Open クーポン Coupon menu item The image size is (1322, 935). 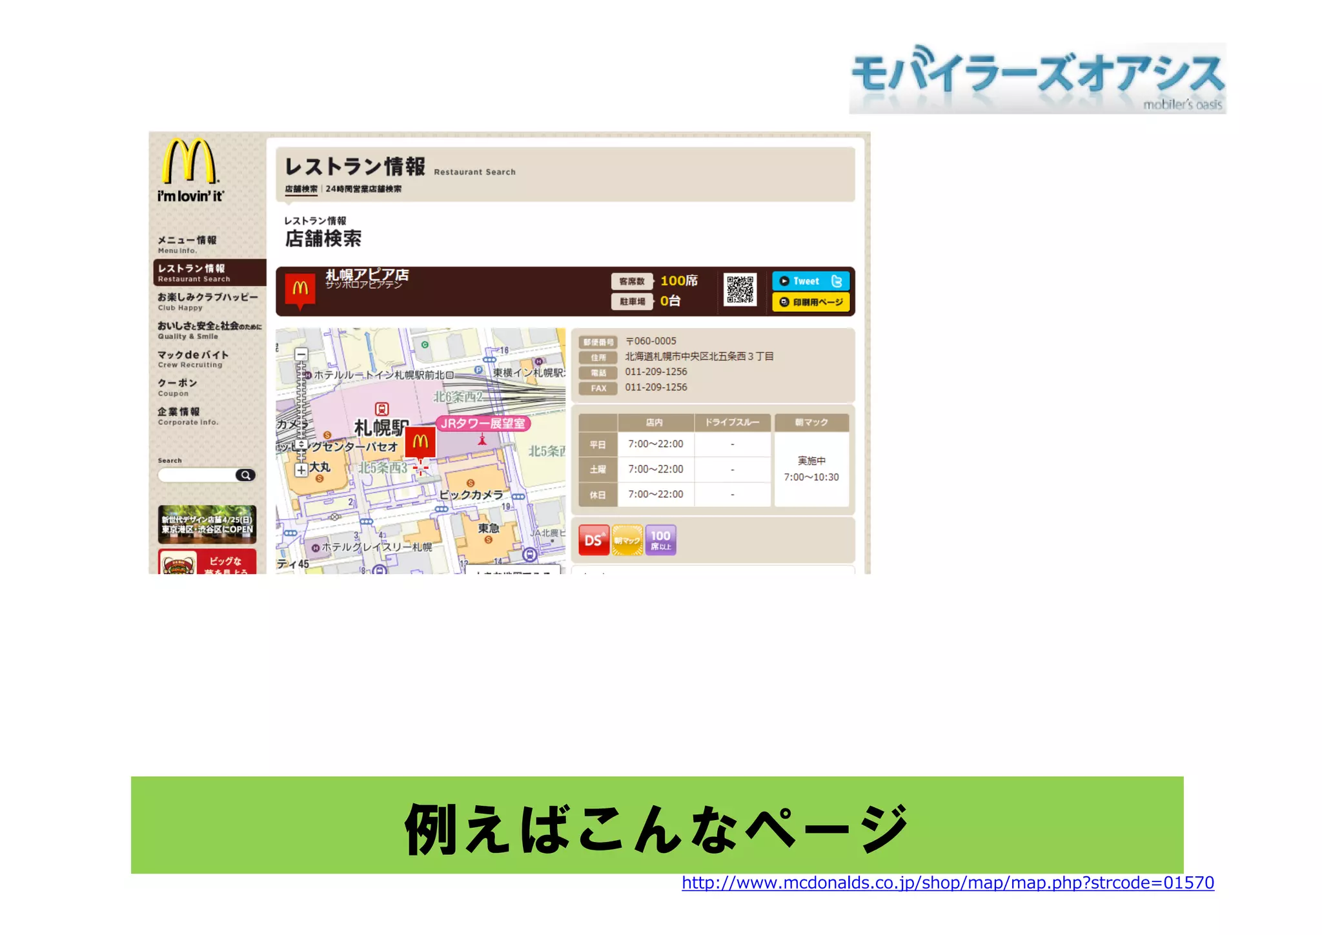pyautogui.click(x=178, y=387)
